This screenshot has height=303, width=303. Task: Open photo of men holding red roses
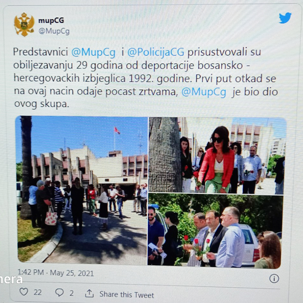click(x=215, y=231)
